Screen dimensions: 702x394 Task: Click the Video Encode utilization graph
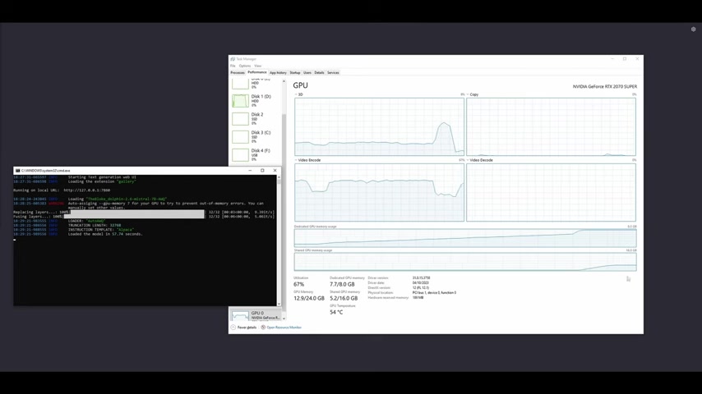pyautogui.click(x=379, y=192)
